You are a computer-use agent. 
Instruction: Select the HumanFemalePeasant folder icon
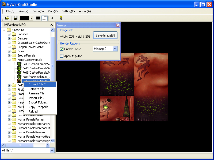(14, 132)
